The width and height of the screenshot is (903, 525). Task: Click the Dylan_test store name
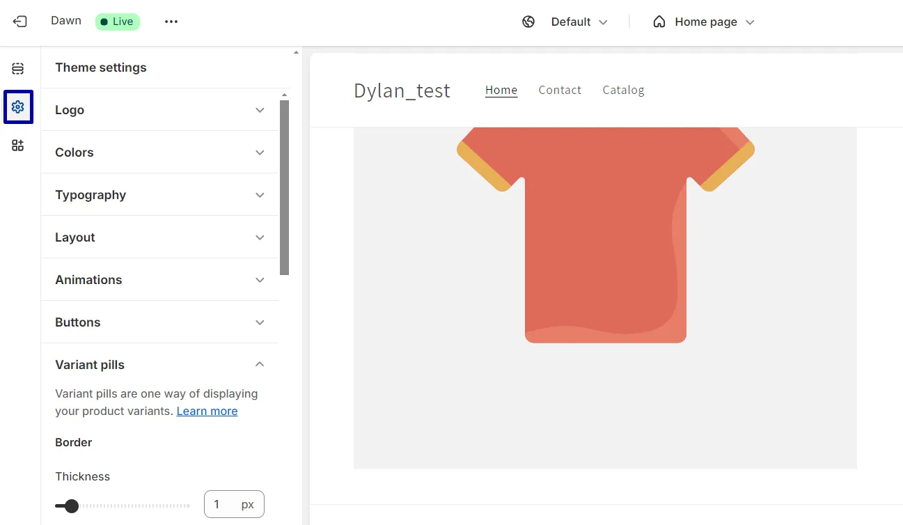(402, 91)
